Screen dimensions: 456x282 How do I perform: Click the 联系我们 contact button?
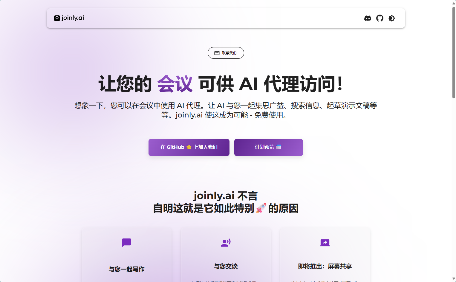point(226,53)
